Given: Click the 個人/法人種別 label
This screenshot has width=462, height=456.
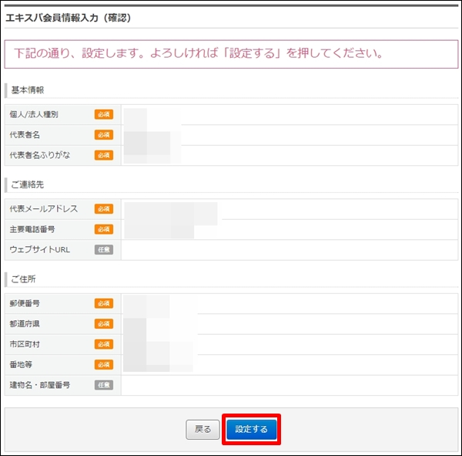Looking at the screenshot, I should tap(34, 114).
